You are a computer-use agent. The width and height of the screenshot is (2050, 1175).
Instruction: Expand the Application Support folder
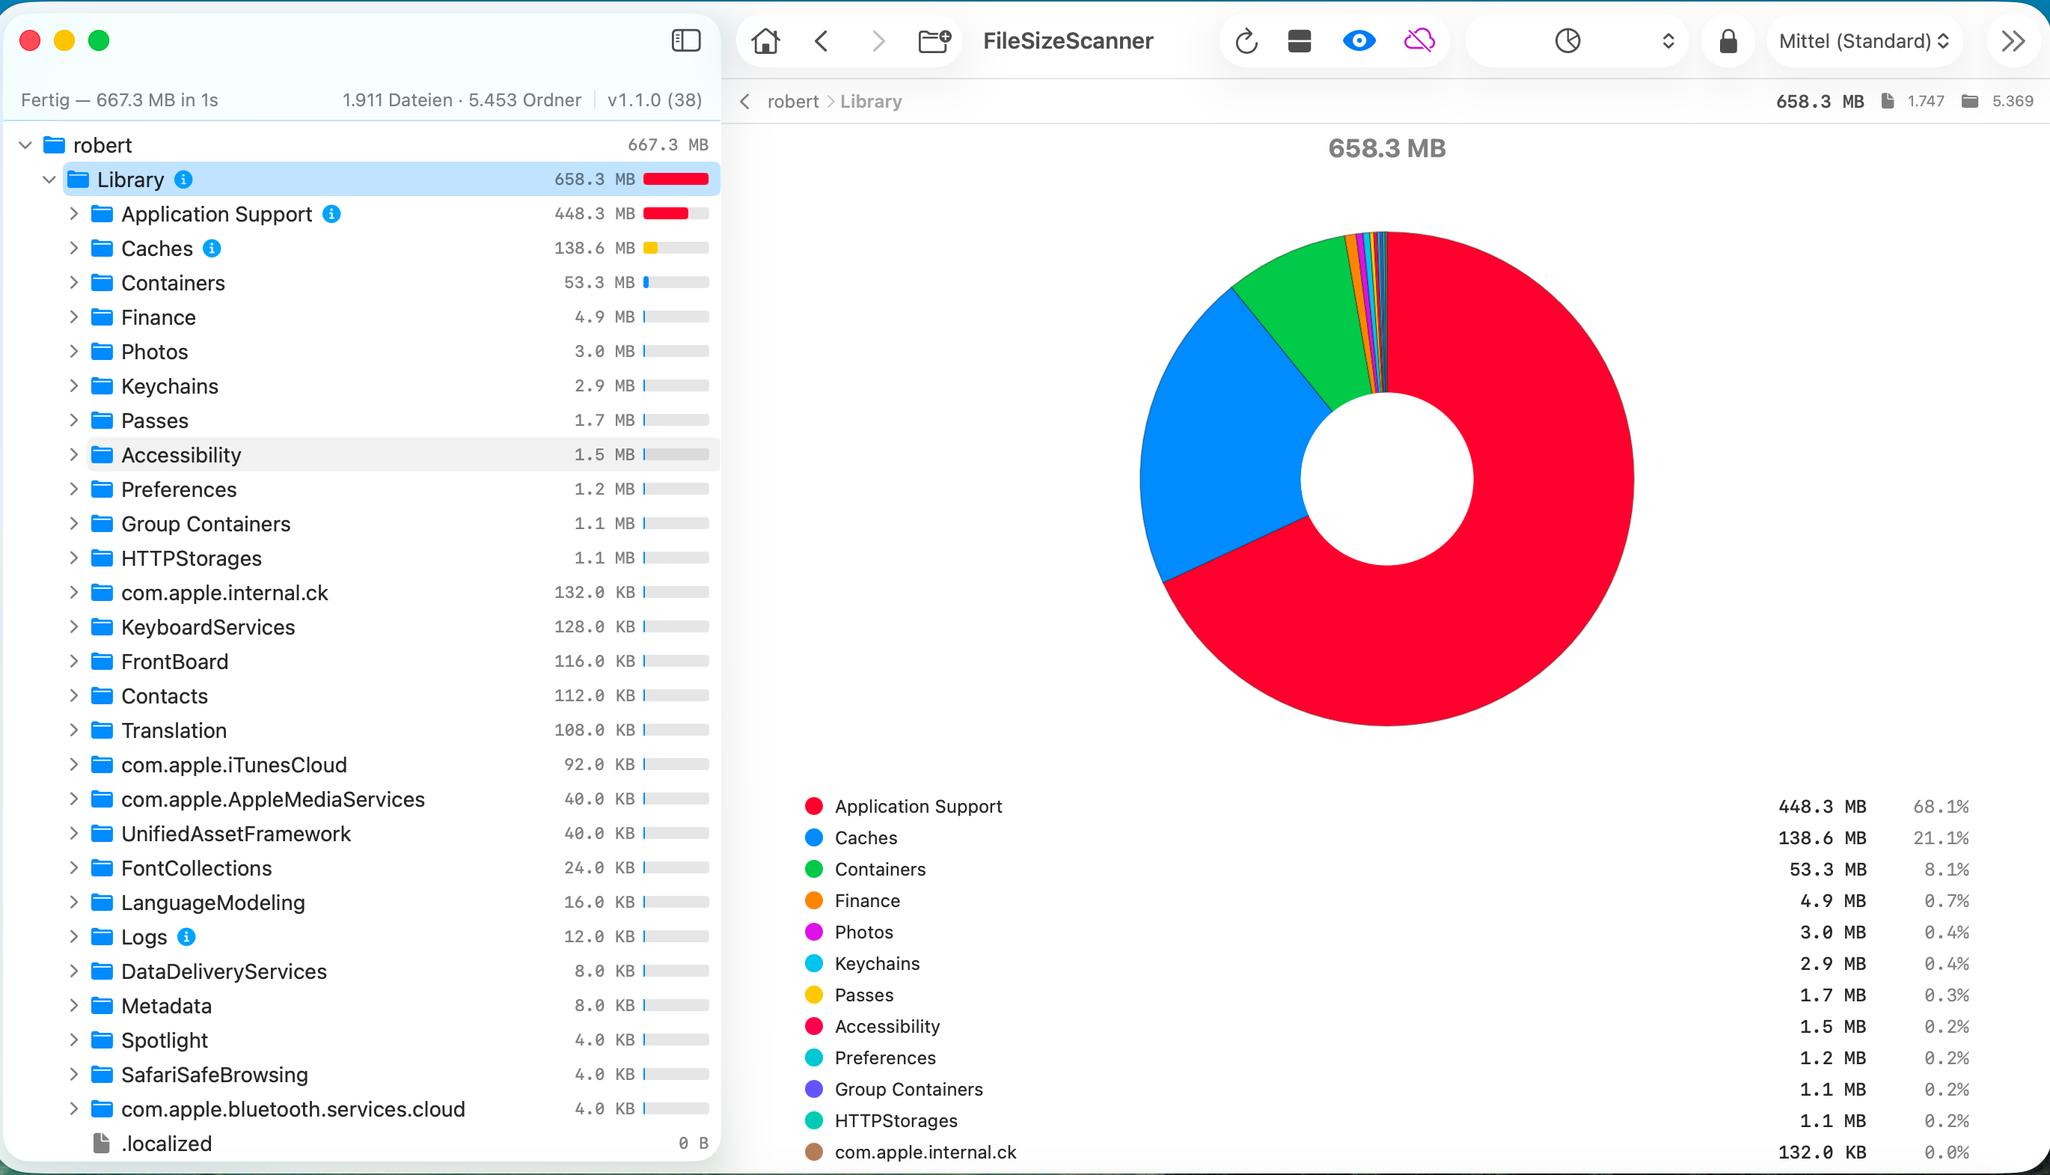click(x=73, y=214)
